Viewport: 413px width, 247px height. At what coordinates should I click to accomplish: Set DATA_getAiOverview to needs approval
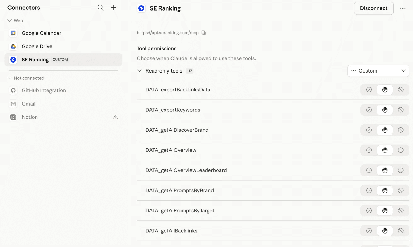point(385,150)
